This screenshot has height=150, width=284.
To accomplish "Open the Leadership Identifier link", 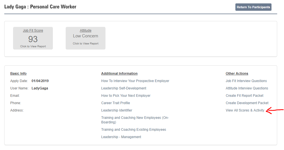I will click(x=117, y=110).
